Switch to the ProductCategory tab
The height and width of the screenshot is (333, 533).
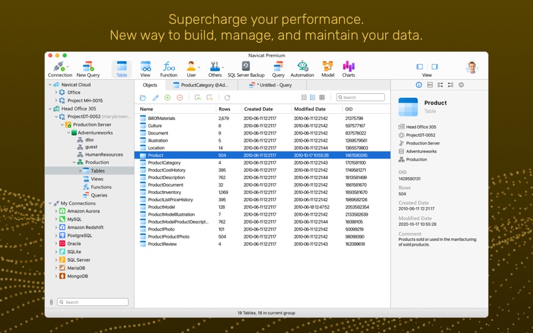click(201, 85)
